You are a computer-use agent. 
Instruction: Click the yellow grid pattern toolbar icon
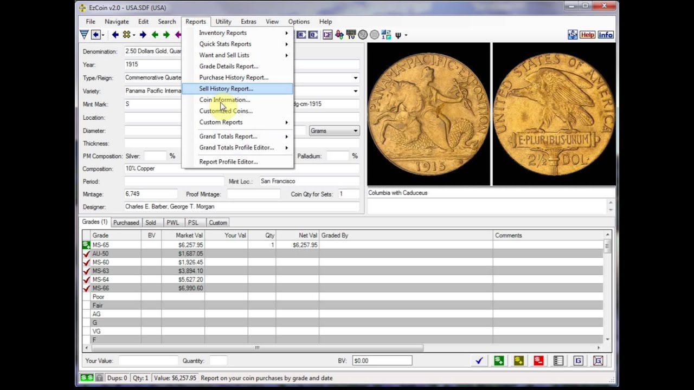(126, 35)
